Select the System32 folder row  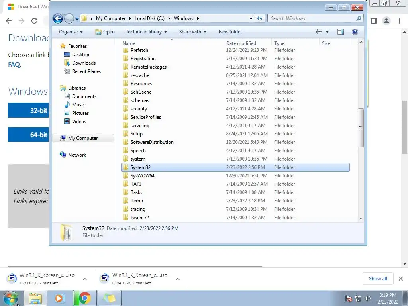[235, 167]
